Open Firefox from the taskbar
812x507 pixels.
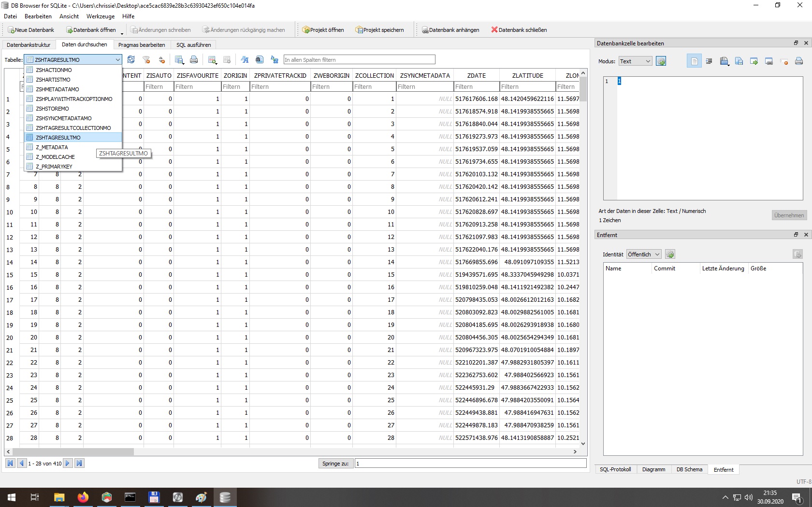[x=83, y=497]
